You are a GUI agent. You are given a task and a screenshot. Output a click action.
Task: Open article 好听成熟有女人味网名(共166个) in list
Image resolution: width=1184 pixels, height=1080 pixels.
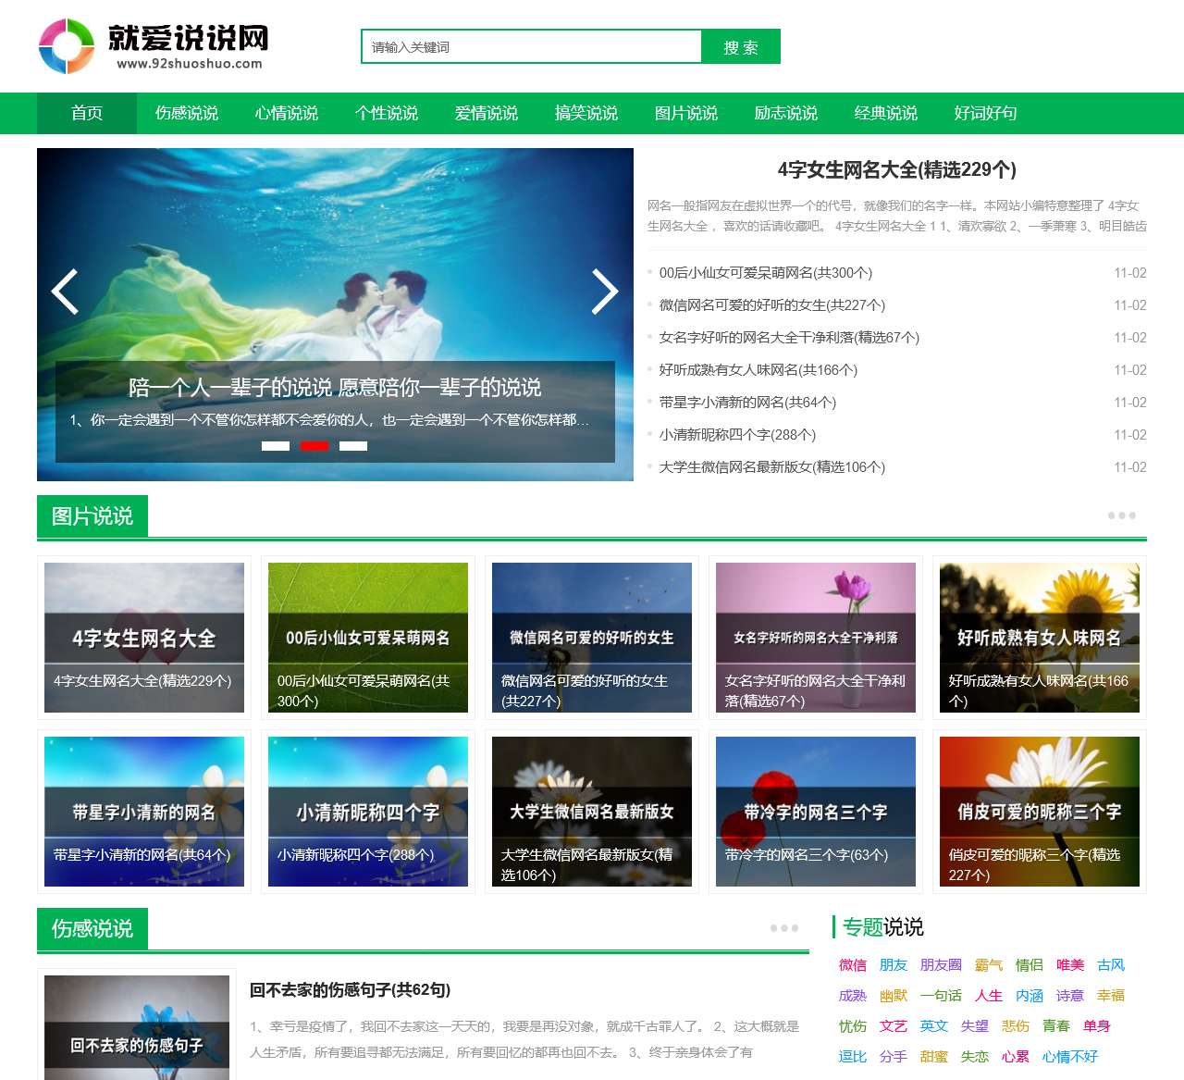tap(758, 370)
